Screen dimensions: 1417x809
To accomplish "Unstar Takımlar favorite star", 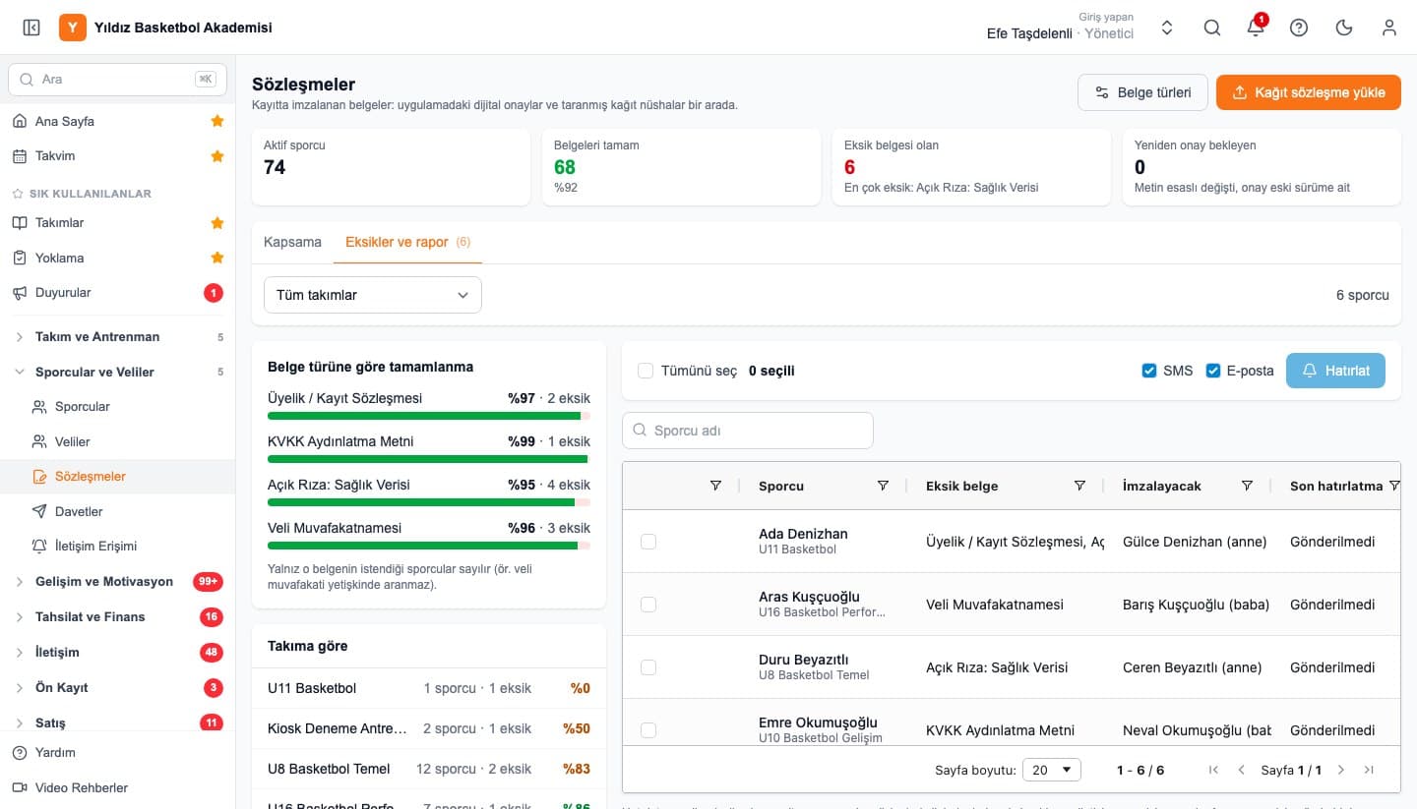I will (217, 223).
